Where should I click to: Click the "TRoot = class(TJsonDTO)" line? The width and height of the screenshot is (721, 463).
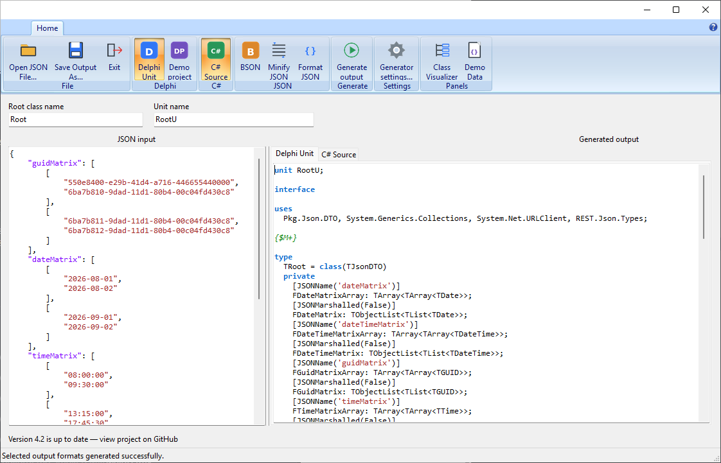point(335,267)
